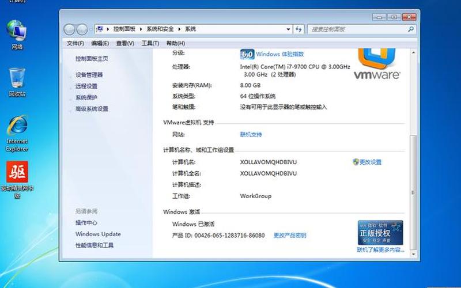Click the 系统和安全 breadcrumb

click(160, 29)
